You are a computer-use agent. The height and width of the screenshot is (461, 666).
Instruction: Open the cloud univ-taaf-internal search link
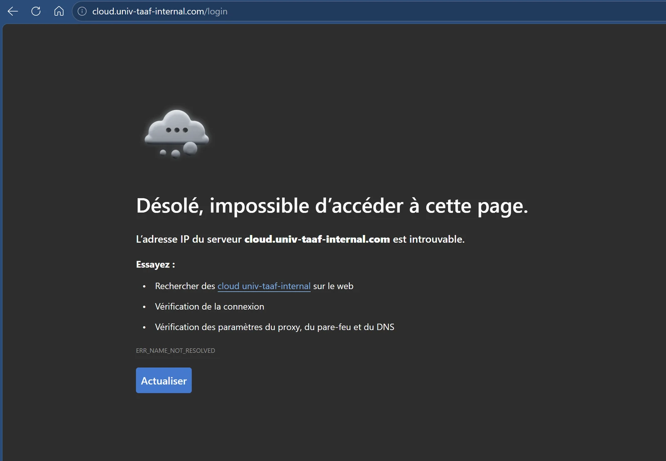pyautogui.click(x=264, y=286)
